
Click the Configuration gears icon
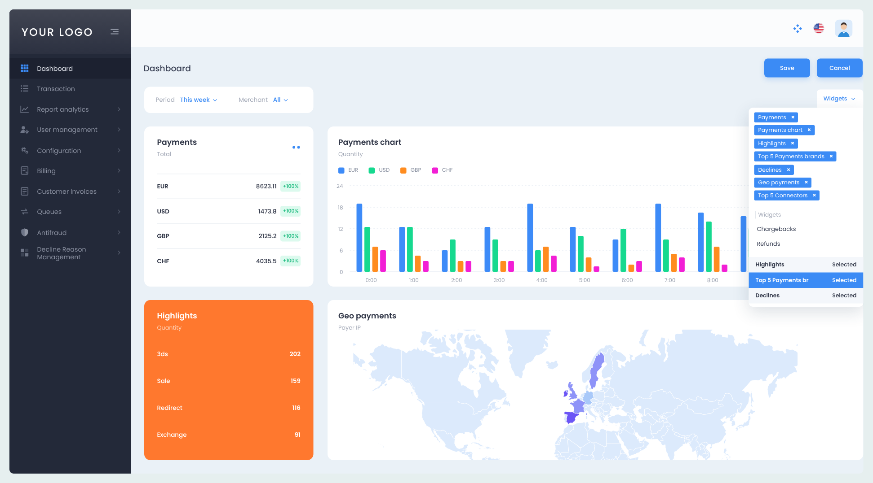click(25, 150)
